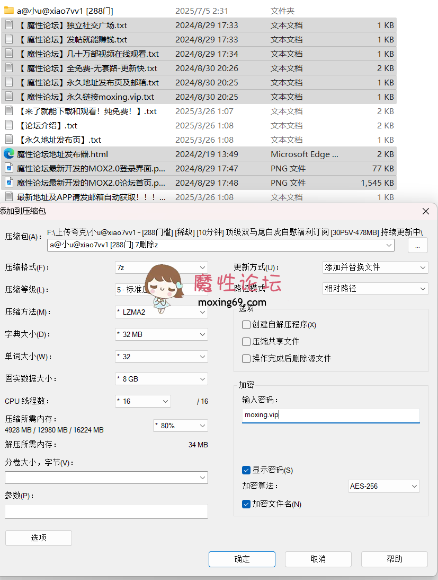Viewport: 438px width, 580px height.
Task: Click date 2025/7/5 2:31
Action: (202, 11)
